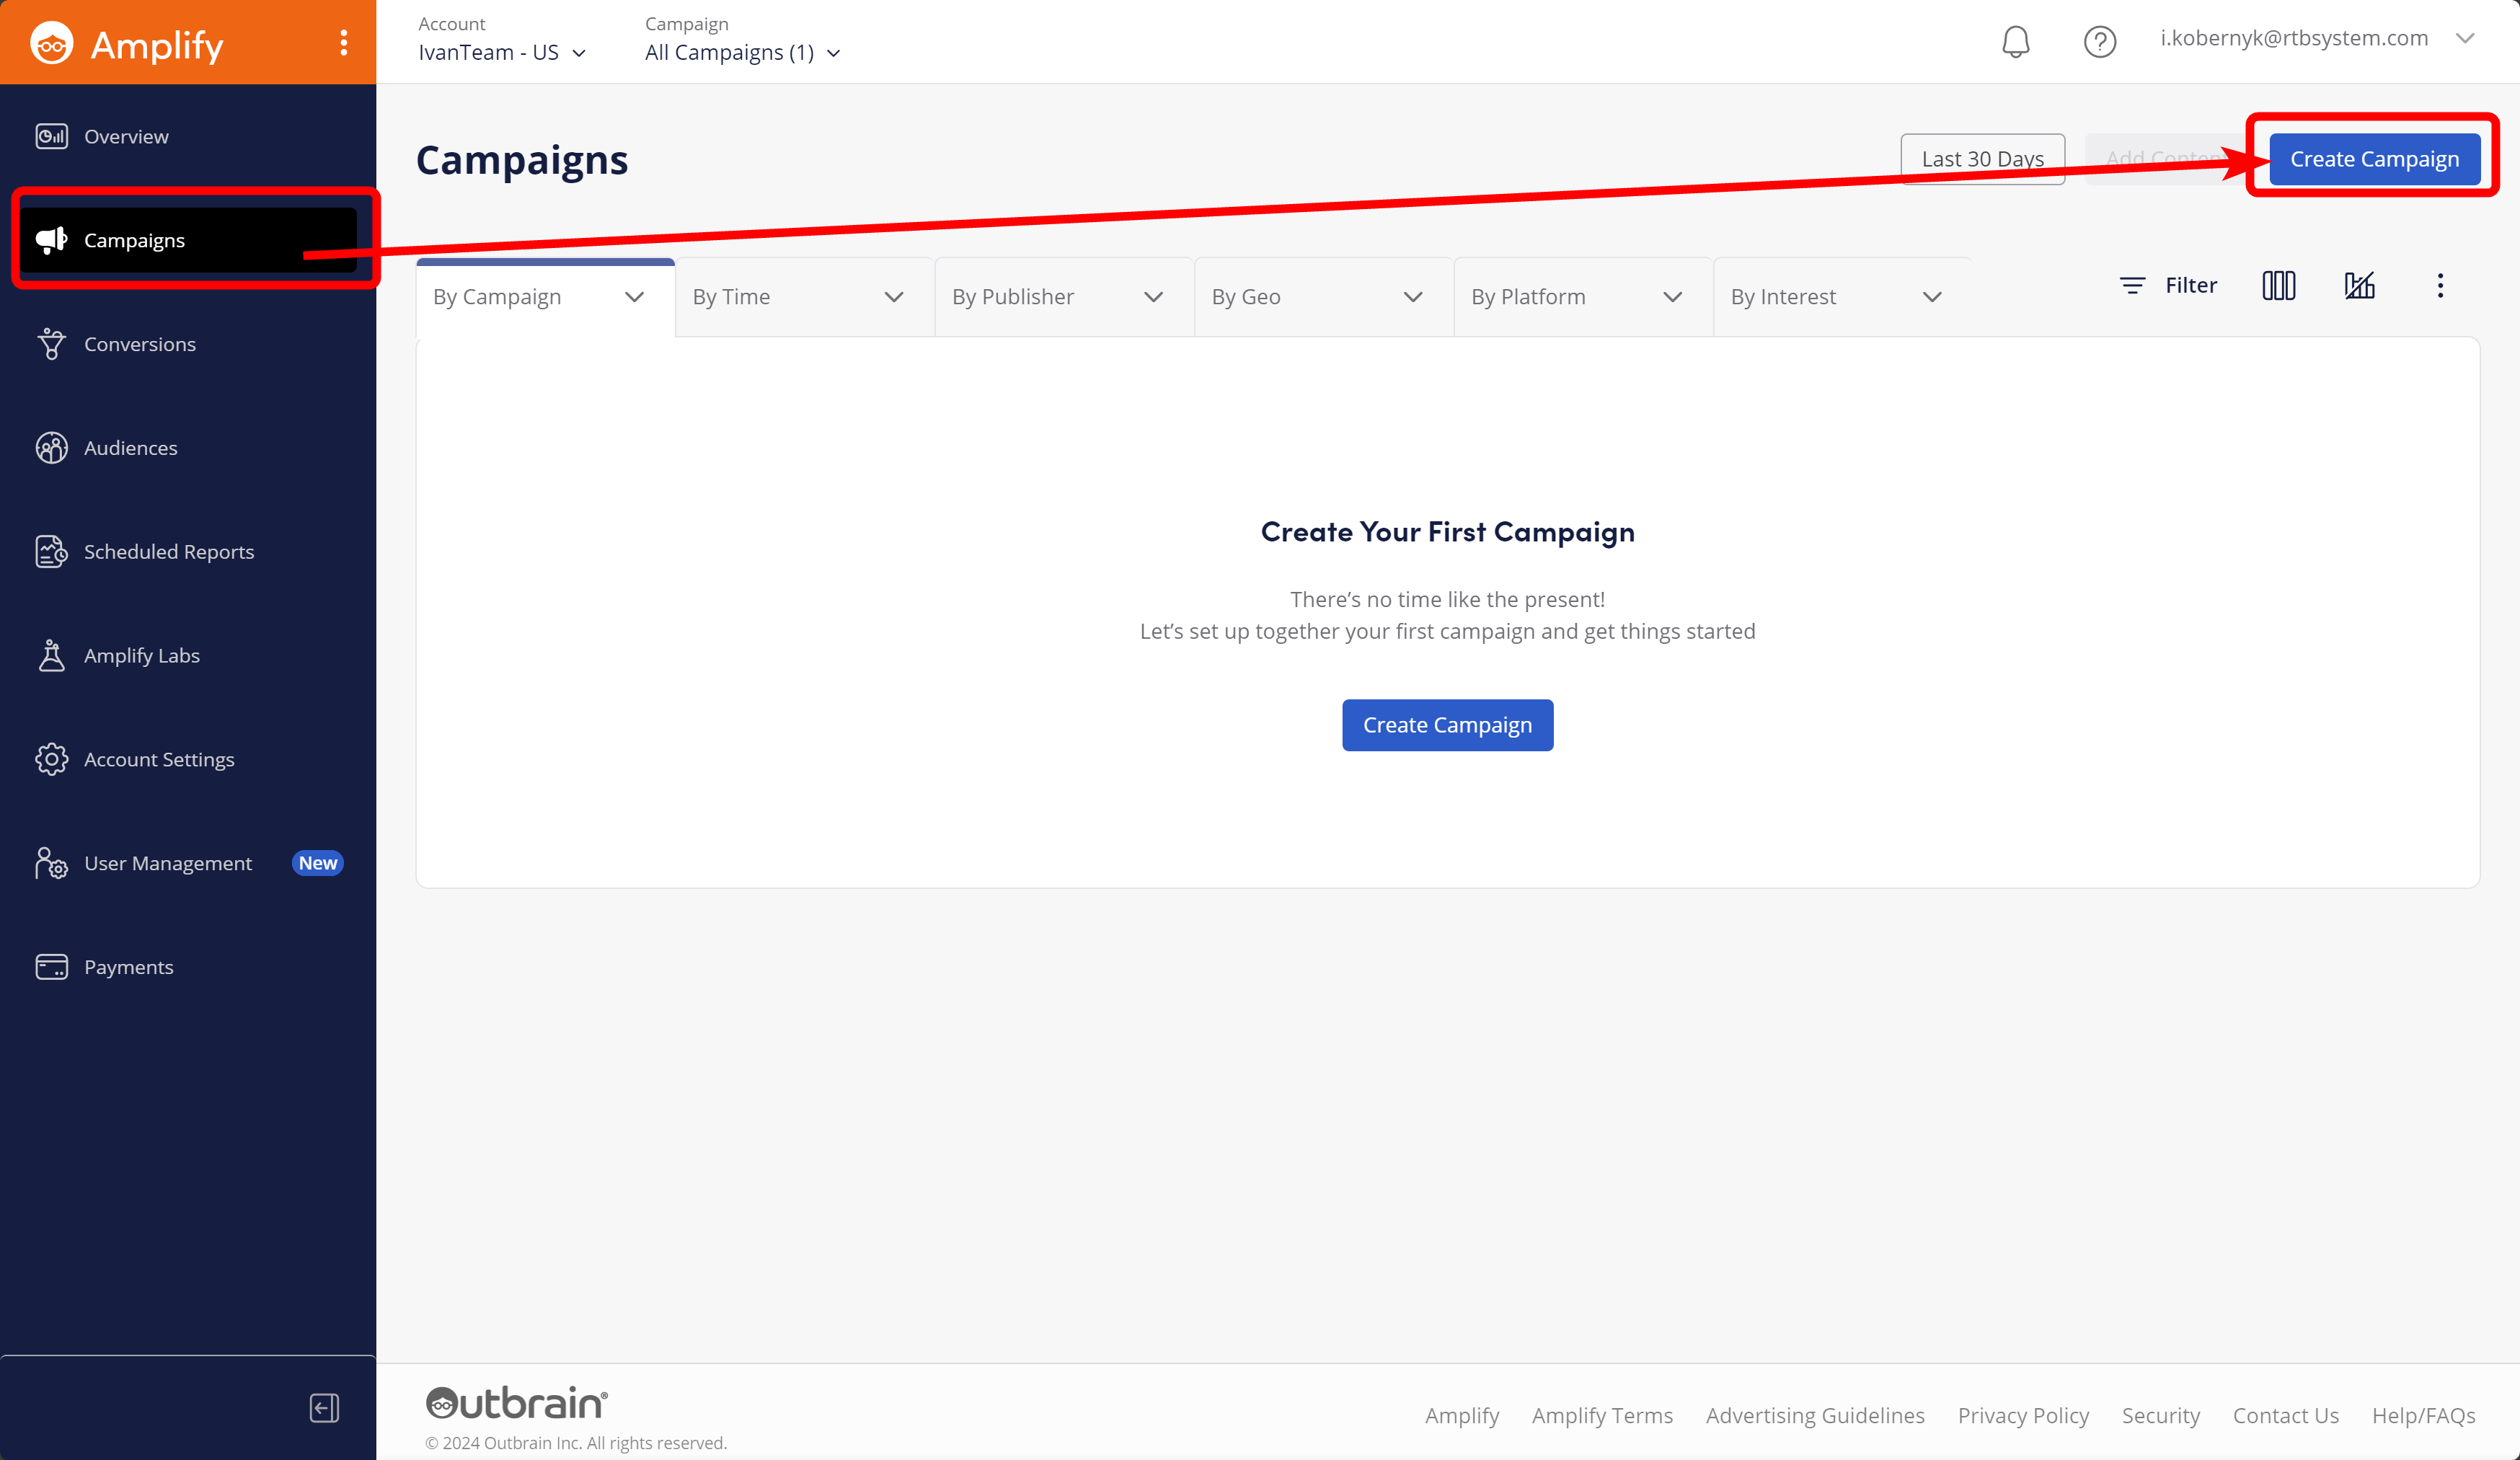Open the Last 30 Days date range
Viewport: 2520px width, 1460px height.
pos(1982,159)
